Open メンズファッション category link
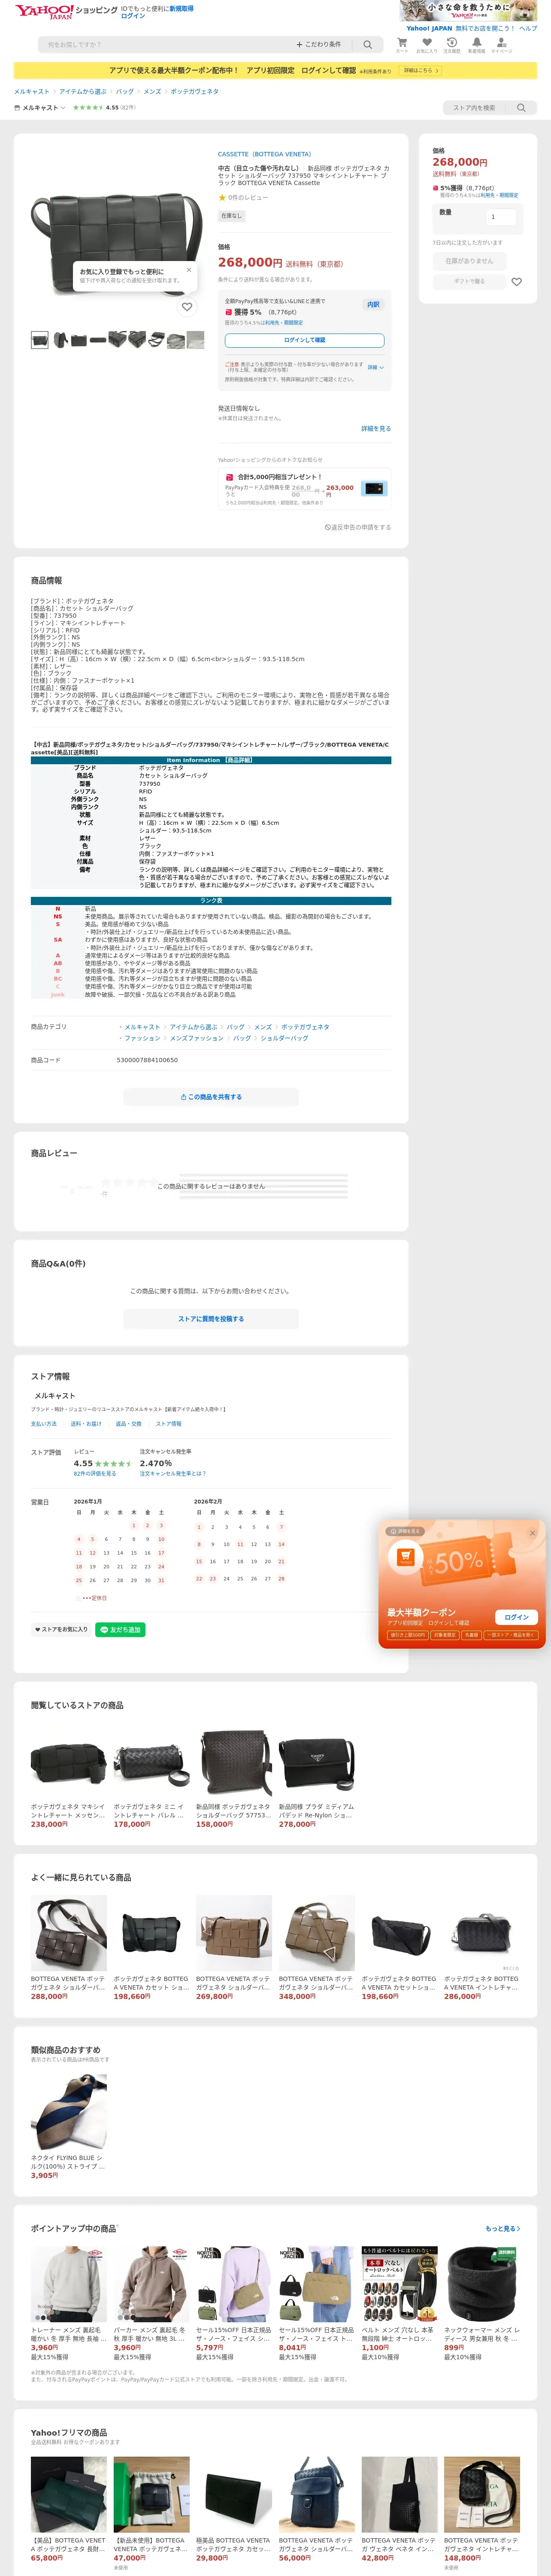Viewport: 551px width, 2576px height. (196, 1038)
